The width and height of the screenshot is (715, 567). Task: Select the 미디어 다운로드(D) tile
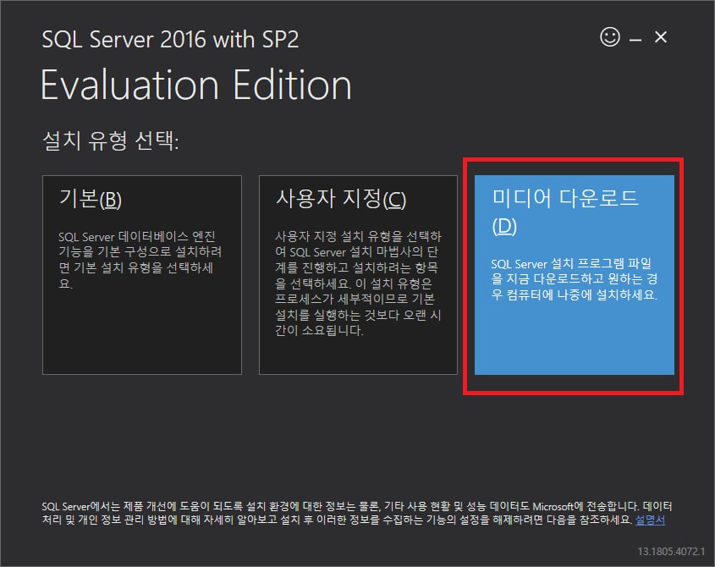574,275
